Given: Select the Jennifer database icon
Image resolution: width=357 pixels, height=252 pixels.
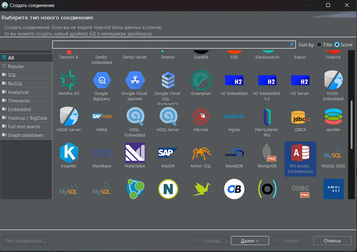Looking at the screenshot, I should (333, 116).
